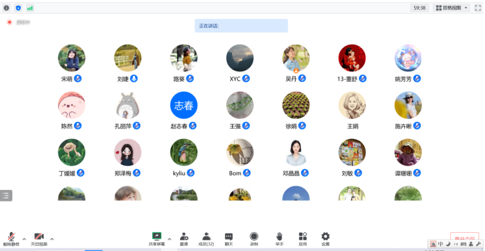Viewport: 485px width, 251px height.
Task: Toggle IME 中 Chinese/English mode
Action: [x=440, y=244]
